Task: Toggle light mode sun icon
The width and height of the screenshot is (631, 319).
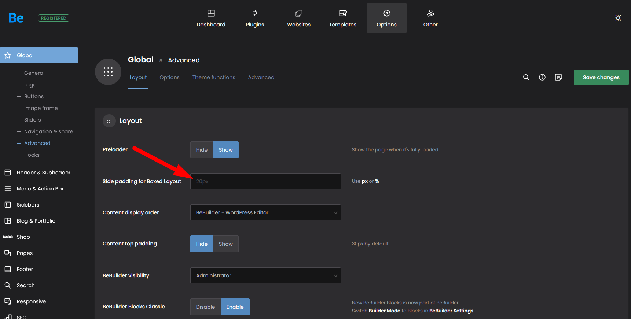Action: click(618, 18)
